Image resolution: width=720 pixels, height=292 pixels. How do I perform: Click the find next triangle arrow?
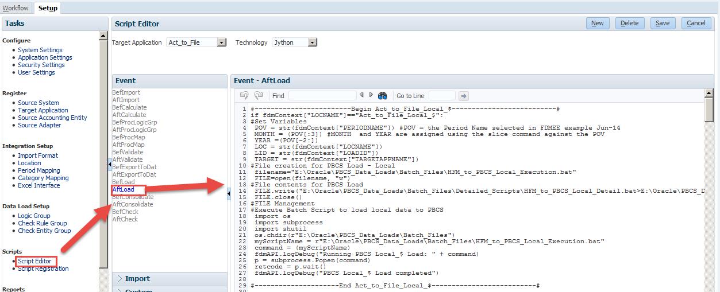(371, 95)
